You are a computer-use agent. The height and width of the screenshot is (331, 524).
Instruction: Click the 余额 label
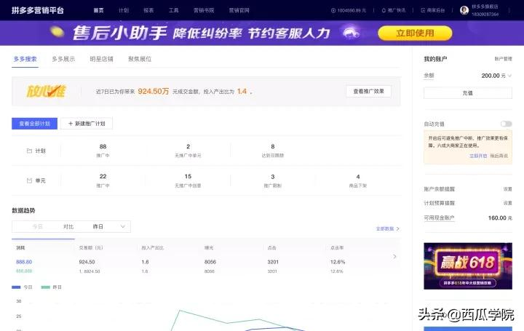[429, 76]
